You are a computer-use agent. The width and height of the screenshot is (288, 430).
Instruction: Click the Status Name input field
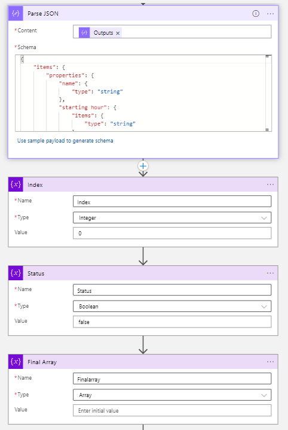click(172, 290)
